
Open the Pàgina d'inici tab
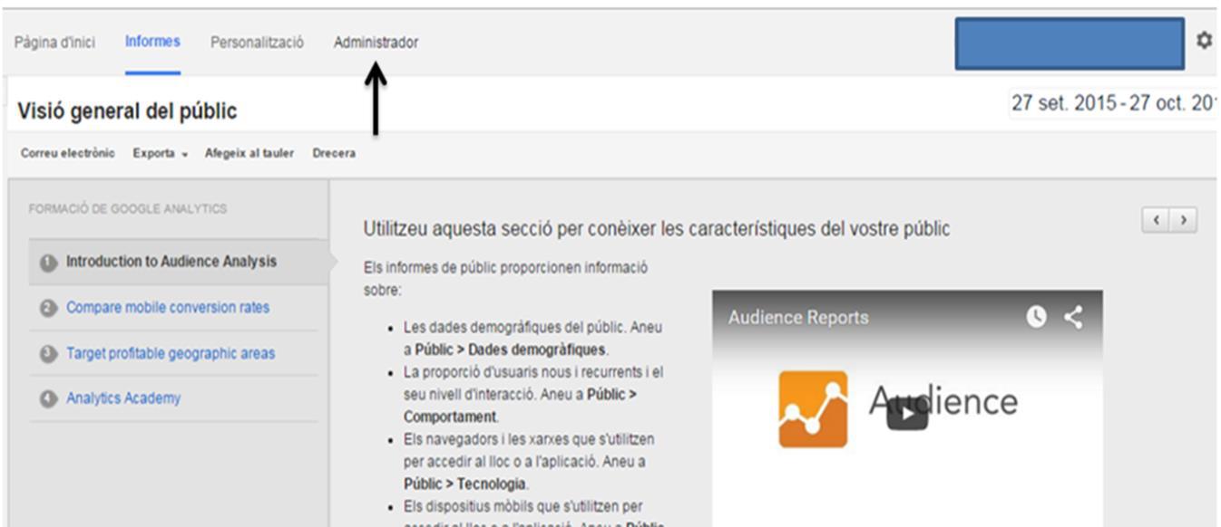click(54, 43)
